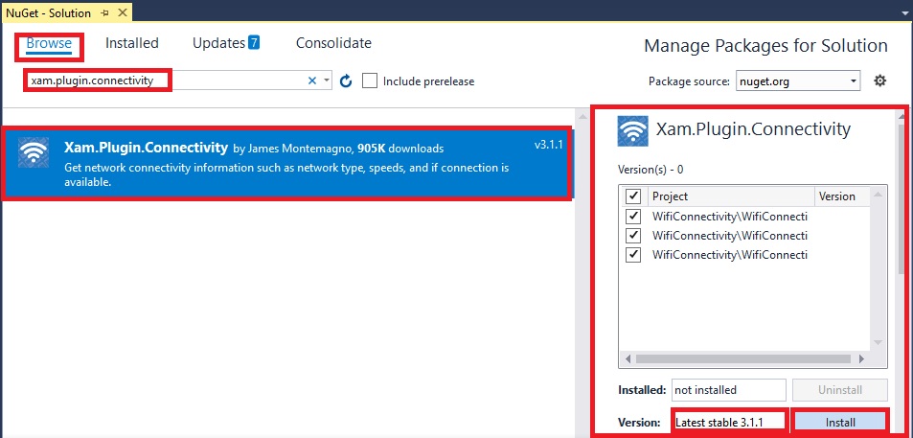Clear the search text with the X icon

click(312, 81)
